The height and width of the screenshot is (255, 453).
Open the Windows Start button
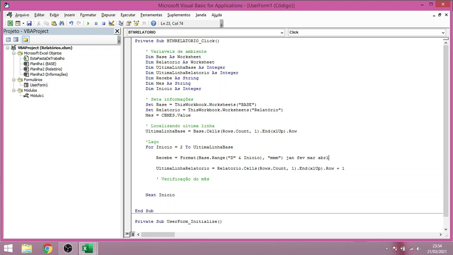point(8,248)
